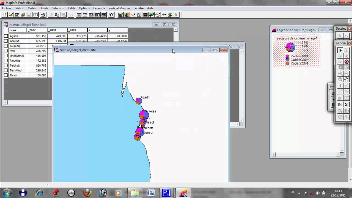Select the Zoom Out magnifier tool

(346, 73)
